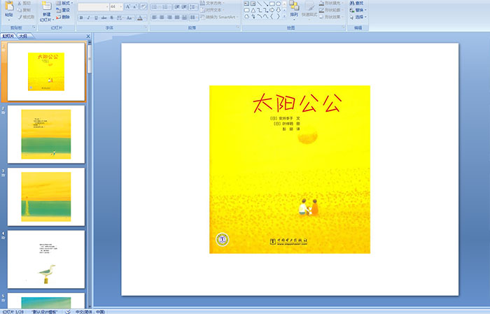This screenshot has width=490, height=314.
Task: Click the spell check icon in status bar
Action: click(68, 311)
